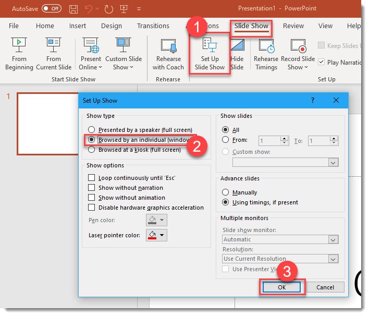Toggle Play Narrations checkbox
The width and height of the screenshot is (369, 316).
(x=321, y=62)
